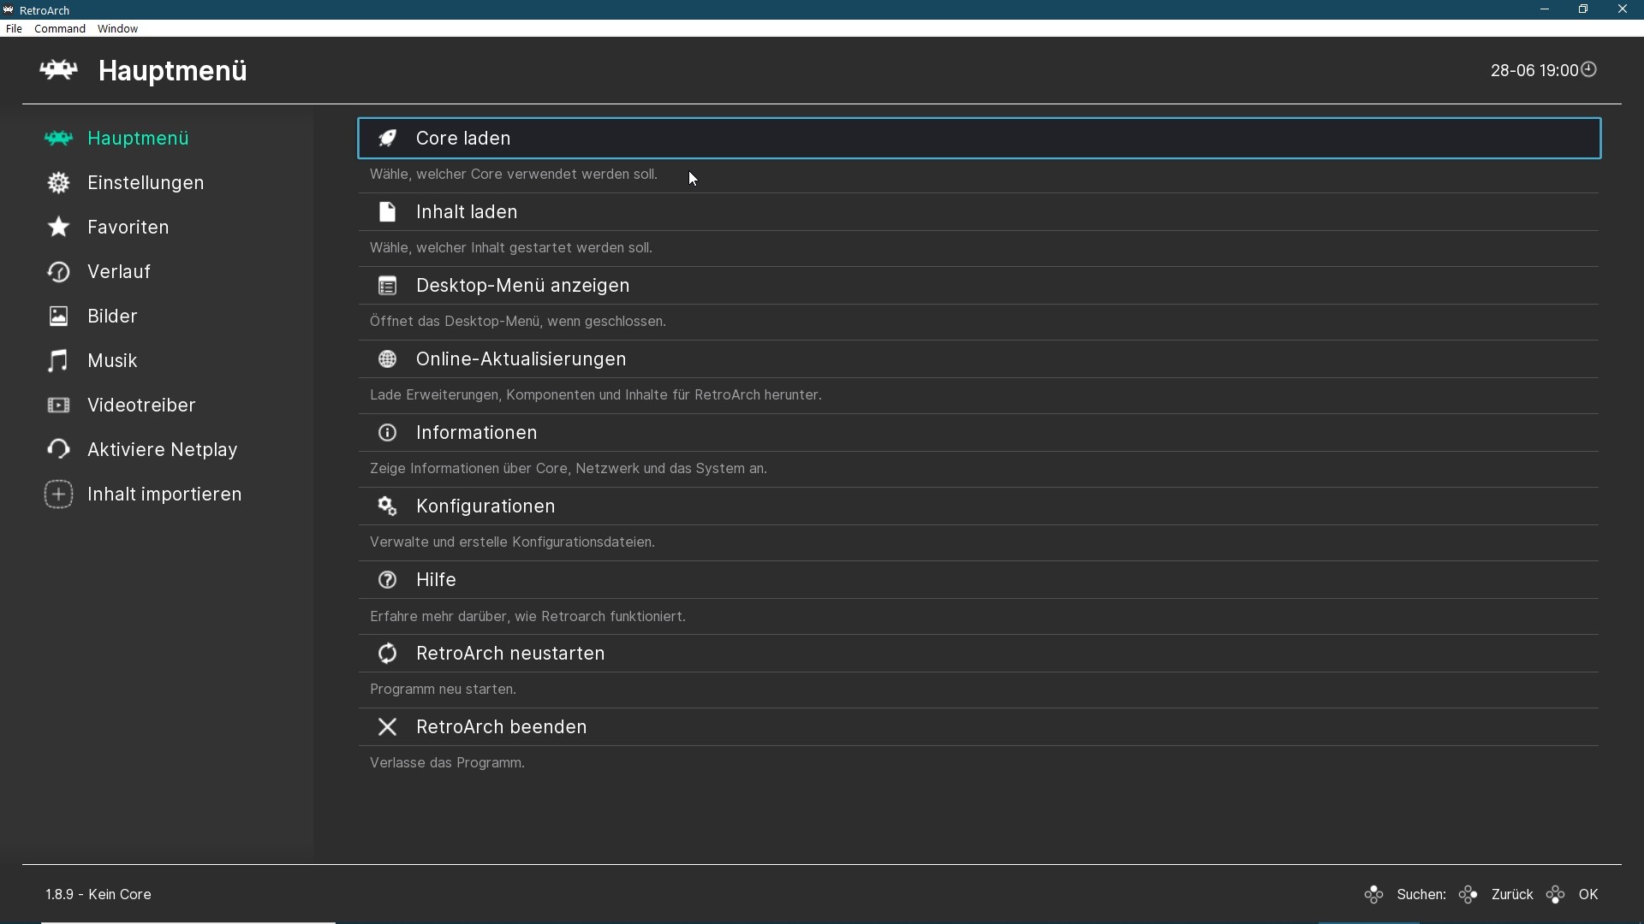Open the Inhalt laden entry
1644x924 pixels.
tap(980, 212)
